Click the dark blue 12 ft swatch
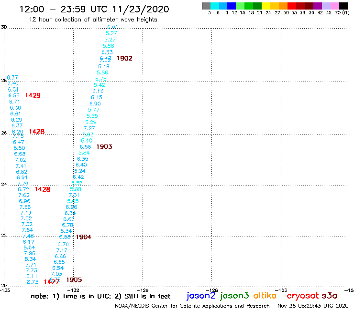354x310 pixels. click(232, 6)
